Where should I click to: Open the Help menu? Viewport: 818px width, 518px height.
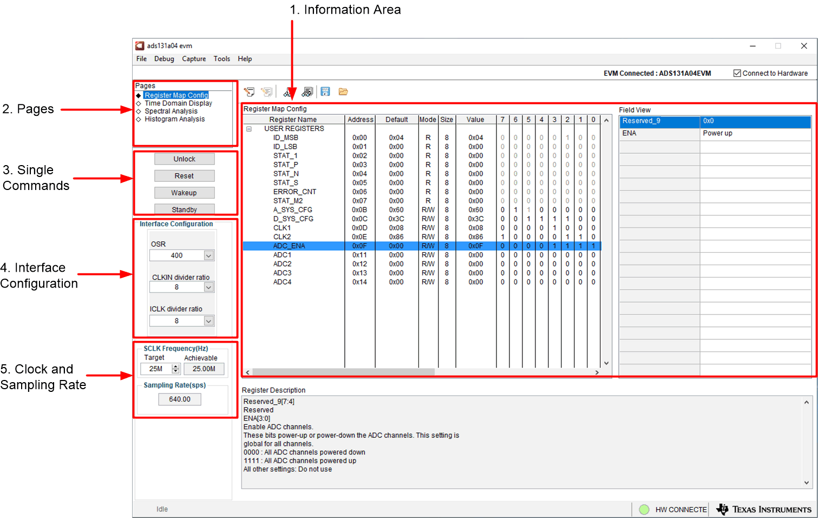click(x=245, y=59)
